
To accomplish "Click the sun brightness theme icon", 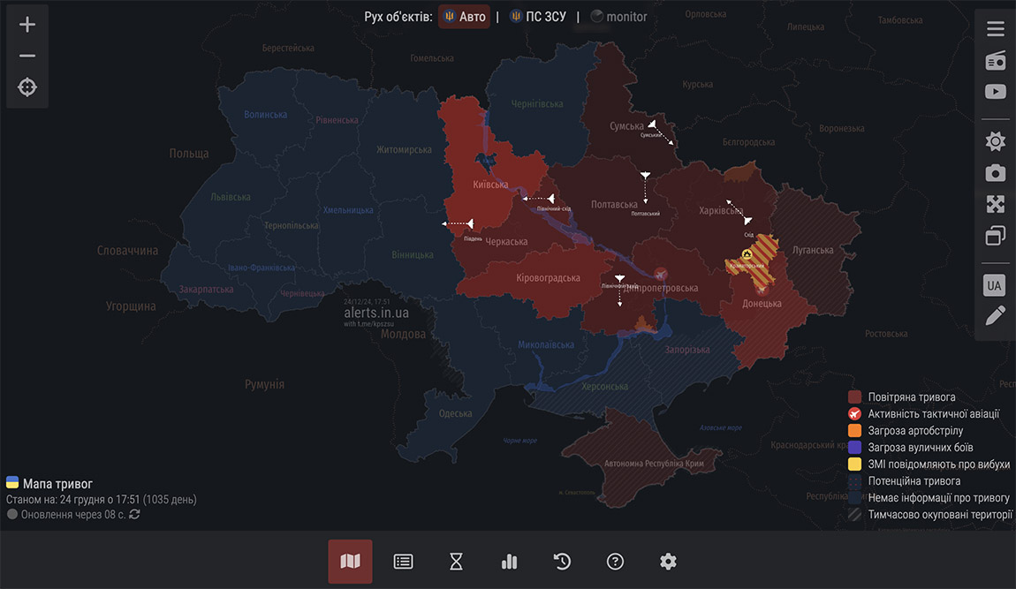I will click(x=996, y=141).
